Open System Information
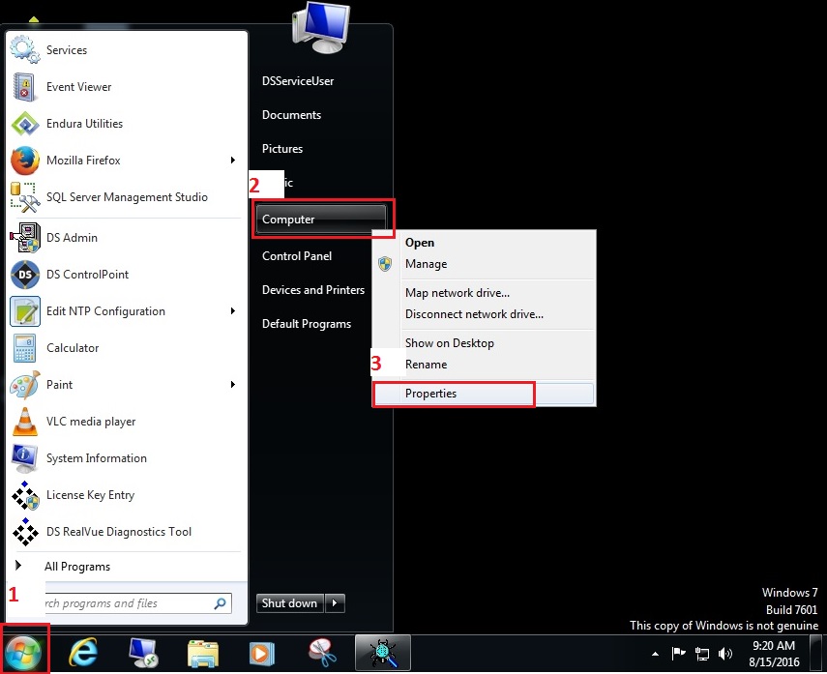 point(94,458)
